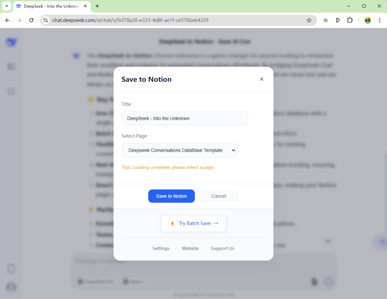
Task: Open the Chrome extensions puzzle icon
Action: (x=350, y=20)
